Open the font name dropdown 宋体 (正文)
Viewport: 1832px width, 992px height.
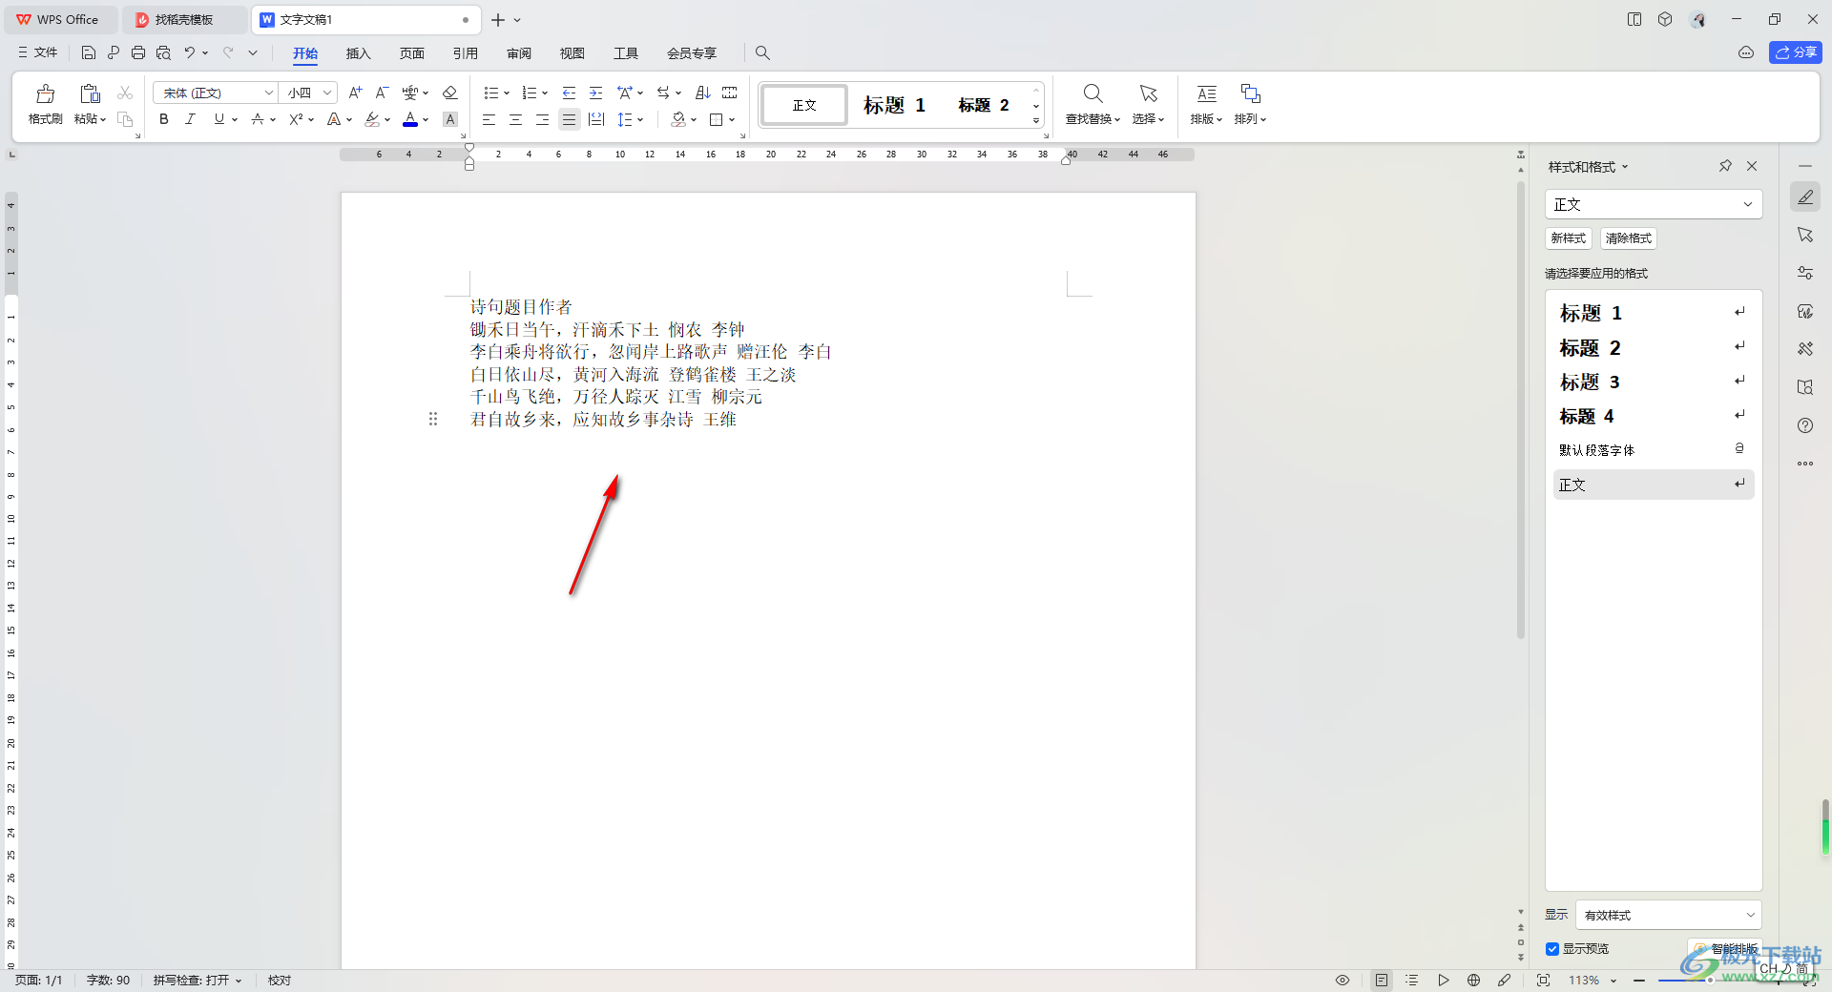tap(269, 93)
